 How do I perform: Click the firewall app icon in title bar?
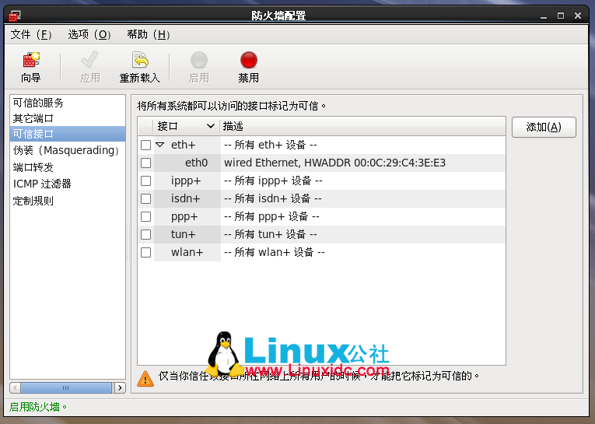(x=15, y=16)
